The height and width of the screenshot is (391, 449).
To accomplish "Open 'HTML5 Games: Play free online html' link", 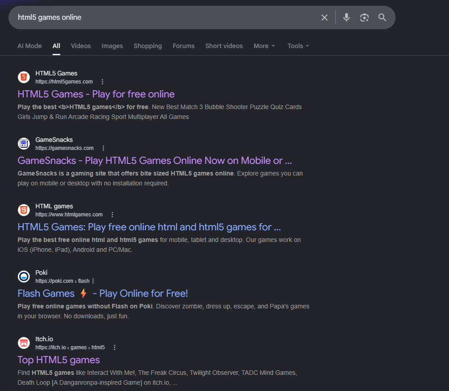I will tap(149, 227).
